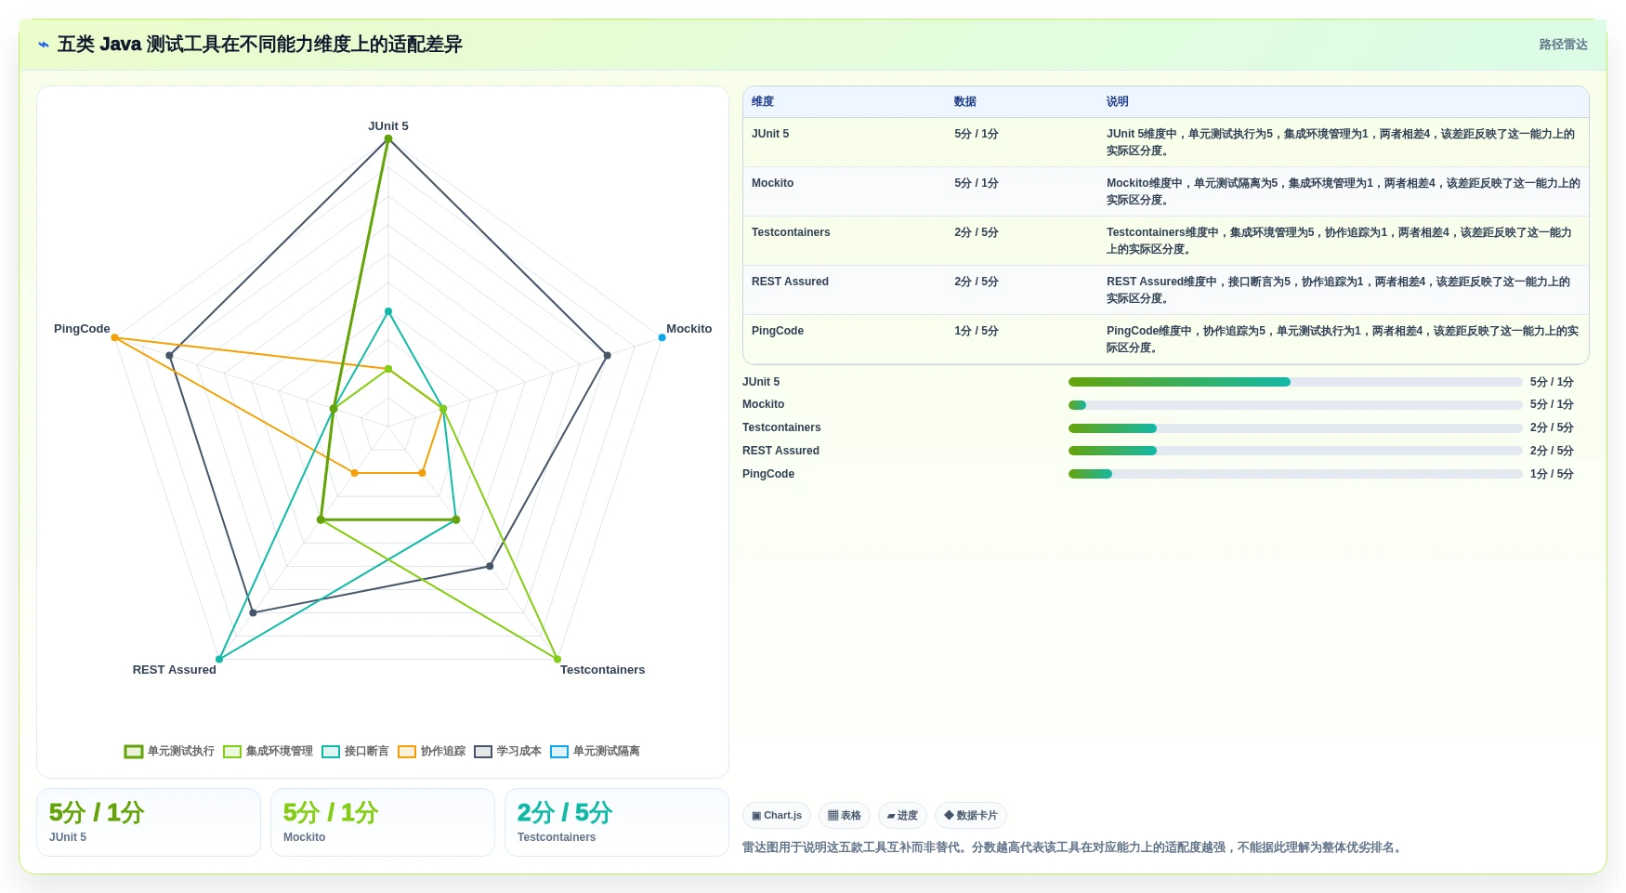Click the 路径雷达 label in header
Screen dimensions: 1626x893
(x=1563, y=45)
